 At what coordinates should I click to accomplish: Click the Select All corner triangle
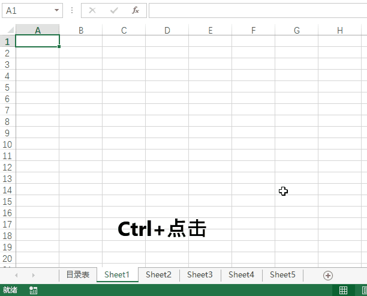[8, 30]
